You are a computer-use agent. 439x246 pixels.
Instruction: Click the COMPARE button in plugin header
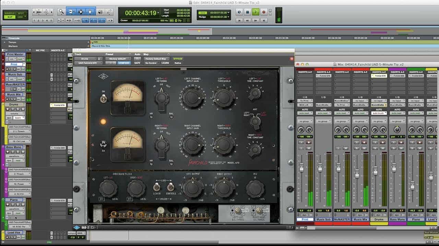tap(124, 63)
